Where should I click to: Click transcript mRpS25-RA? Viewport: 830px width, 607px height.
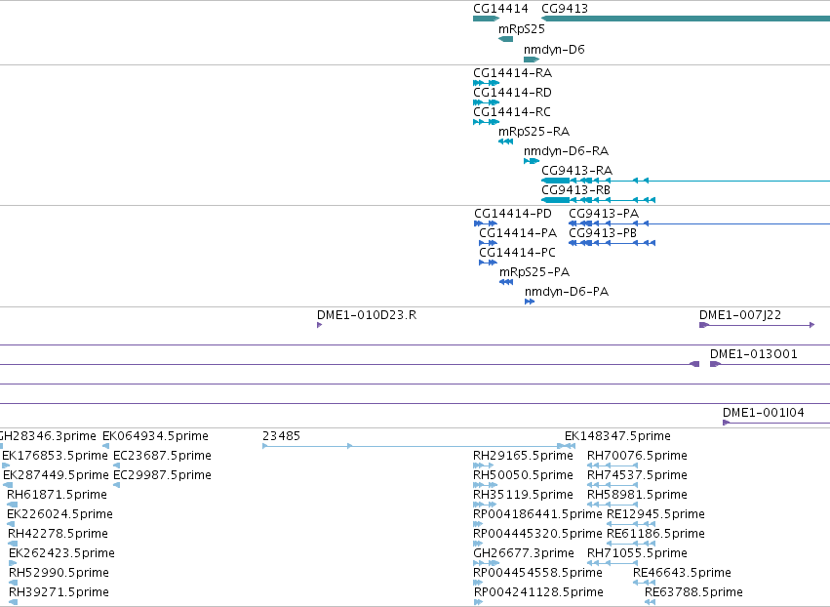tap(534, 132)
